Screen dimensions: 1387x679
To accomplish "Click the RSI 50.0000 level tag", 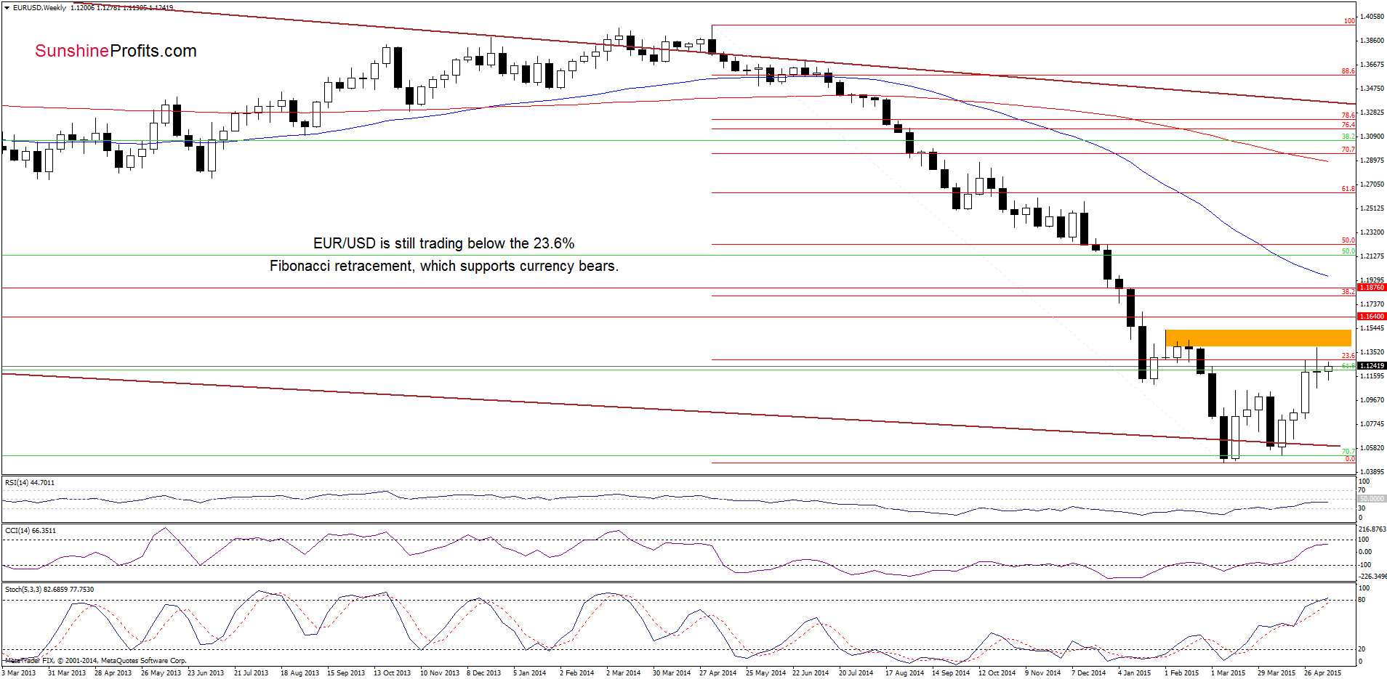I will click(1372, 499).
